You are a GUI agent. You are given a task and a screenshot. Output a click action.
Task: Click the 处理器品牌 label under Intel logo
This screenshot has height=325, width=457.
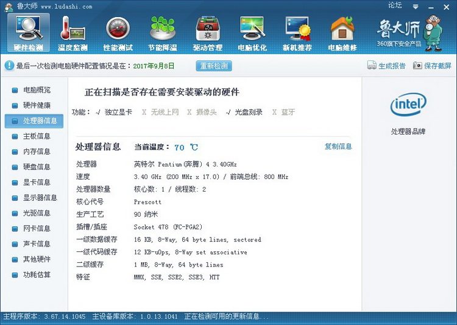pyautogui.click(x=408, y=131)
